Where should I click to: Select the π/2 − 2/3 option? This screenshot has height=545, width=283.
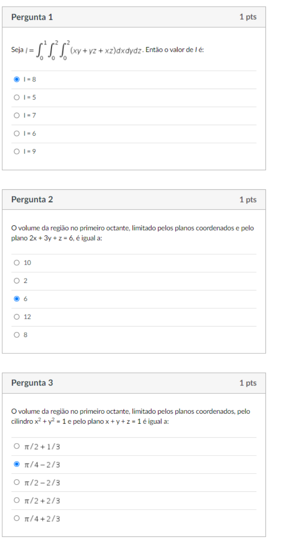click(x=16, y=482)
